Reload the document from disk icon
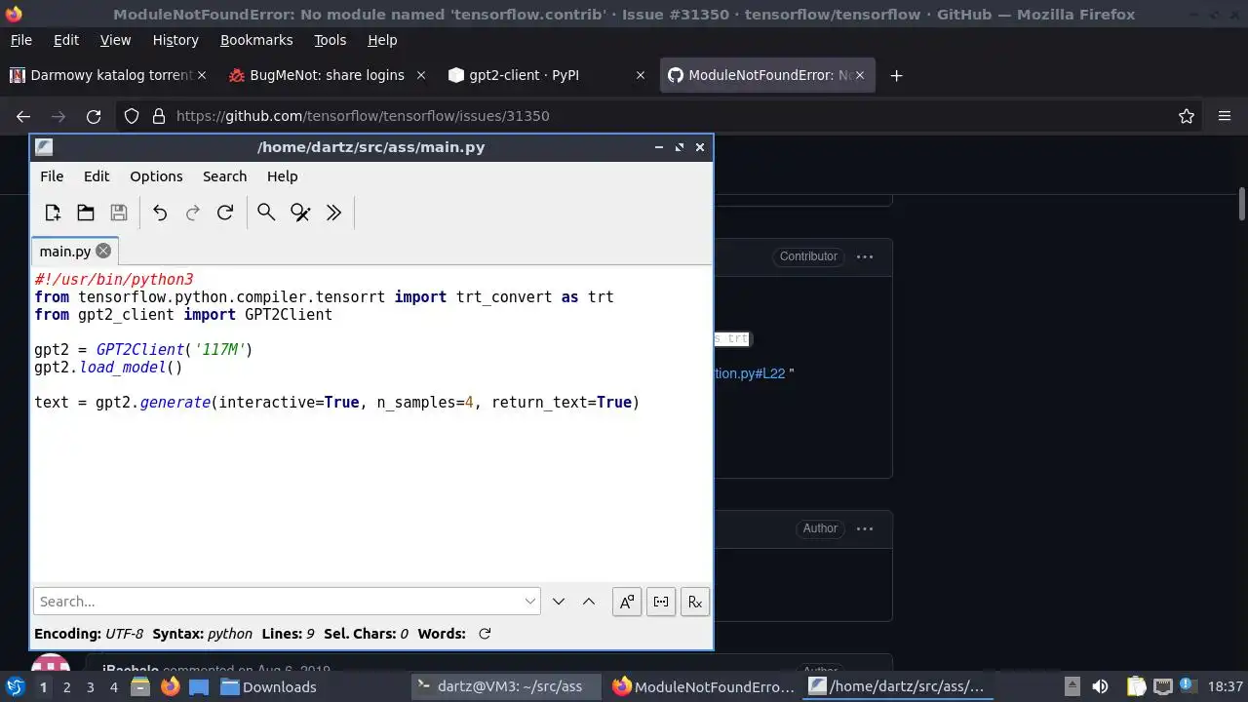The height and width of the screenshot is (702, 1248). pos(225,213)
